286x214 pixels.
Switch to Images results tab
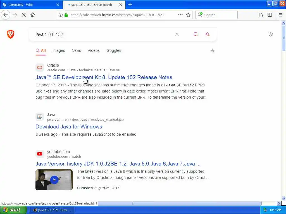[59, 51]
